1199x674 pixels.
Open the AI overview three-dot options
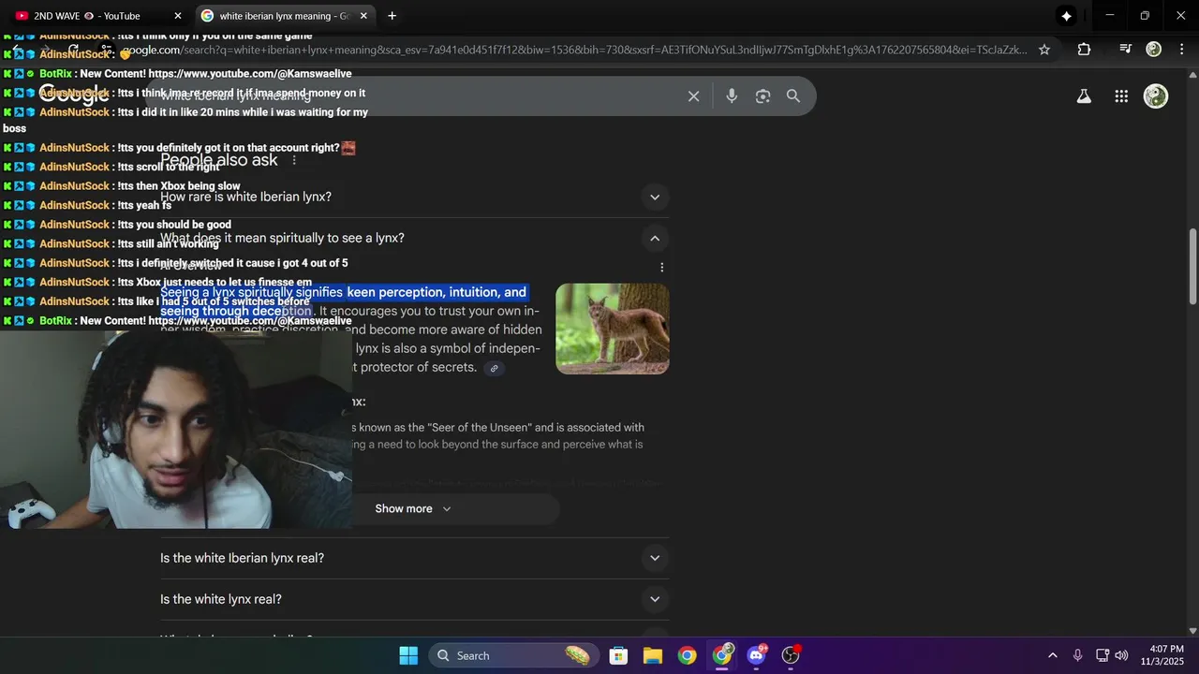tap(661, 267)
